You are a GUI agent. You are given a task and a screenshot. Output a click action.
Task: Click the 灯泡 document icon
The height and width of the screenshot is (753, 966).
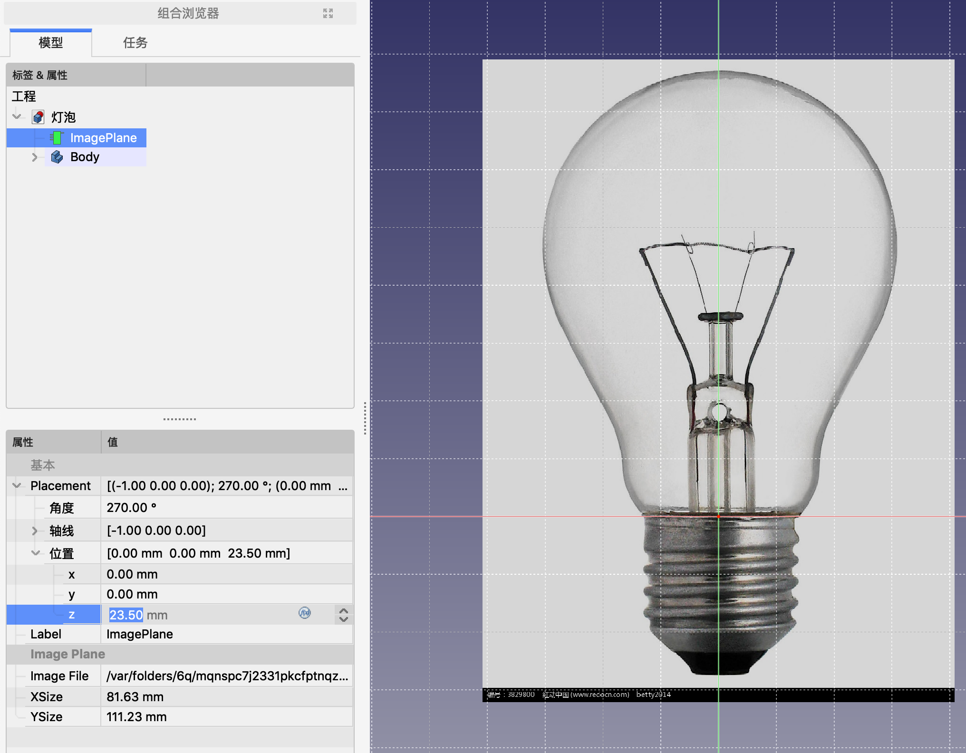pos(38,117)
